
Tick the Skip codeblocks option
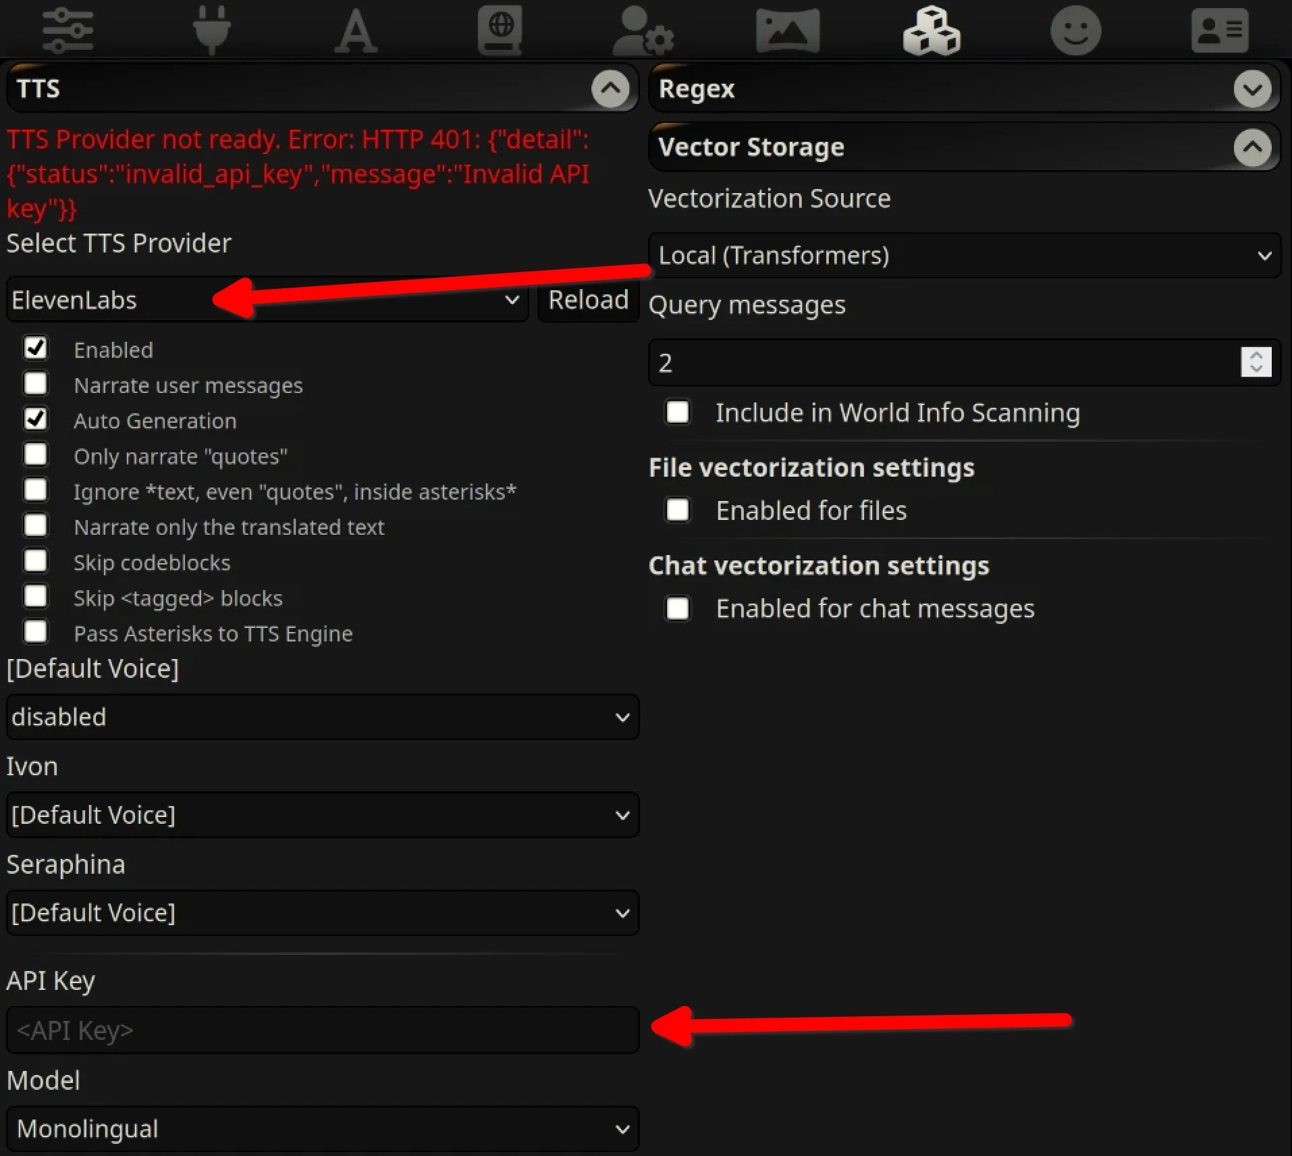click(x=36, y=560)
